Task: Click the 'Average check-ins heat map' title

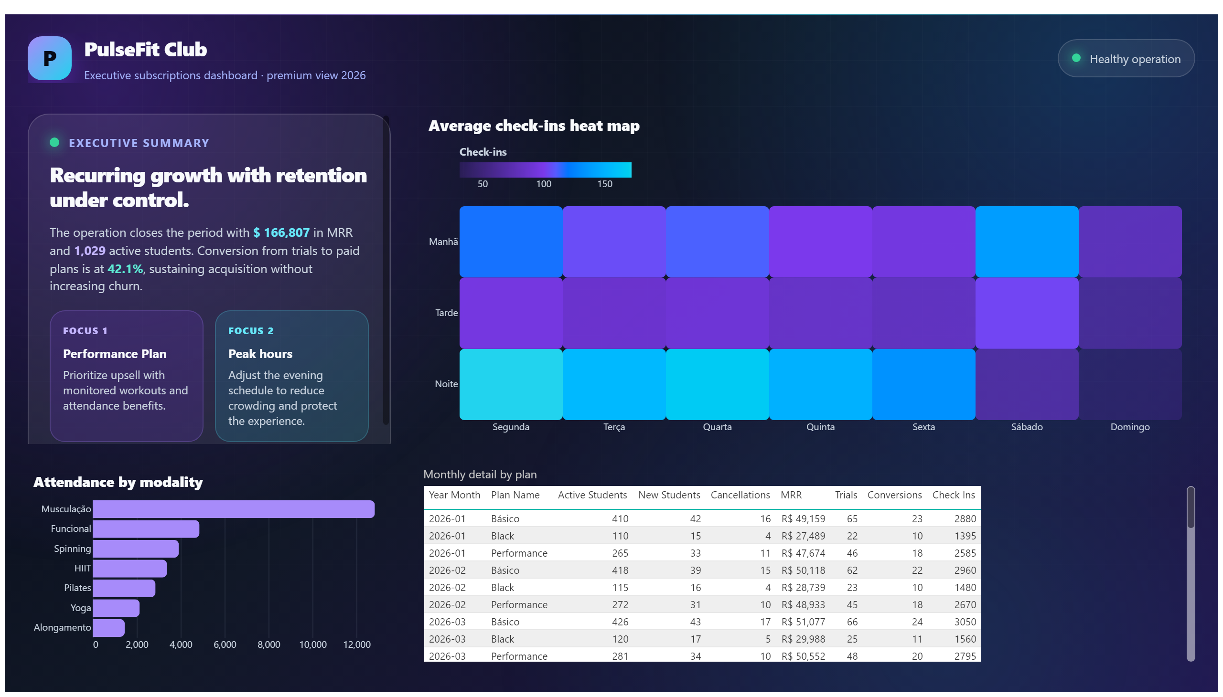Action: tap(534, 126)
